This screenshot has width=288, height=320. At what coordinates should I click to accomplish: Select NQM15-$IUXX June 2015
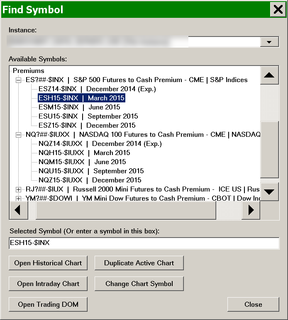click(82, 162)
